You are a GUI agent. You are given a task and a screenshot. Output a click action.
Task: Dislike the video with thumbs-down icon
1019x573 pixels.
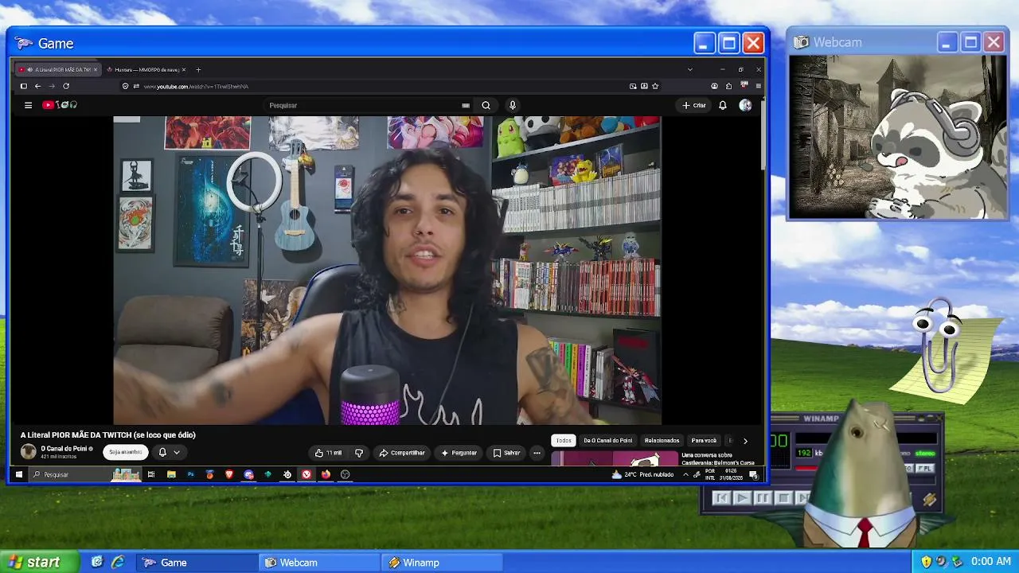coord(359,453)
